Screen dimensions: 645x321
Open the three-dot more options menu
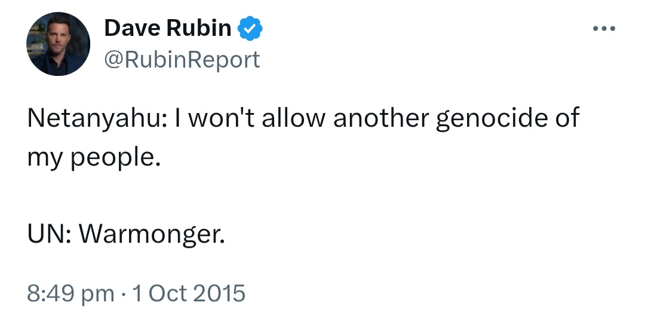point(604,29)
